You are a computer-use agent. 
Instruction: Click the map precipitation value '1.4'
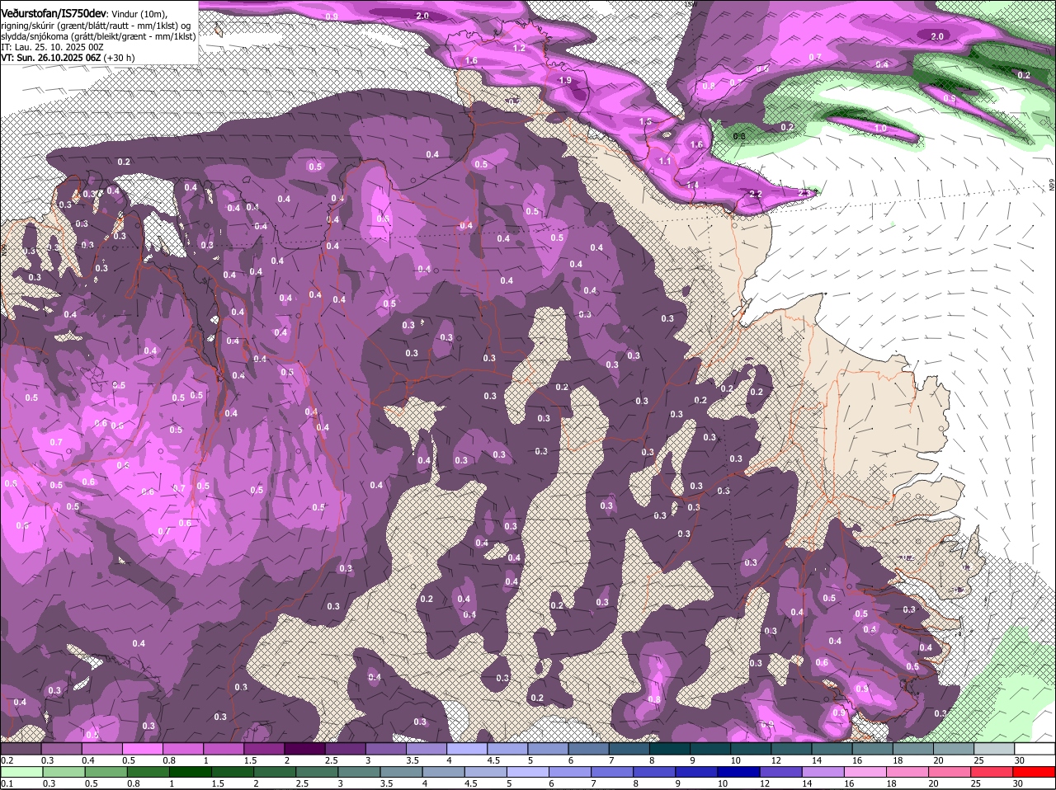point(692,185)
